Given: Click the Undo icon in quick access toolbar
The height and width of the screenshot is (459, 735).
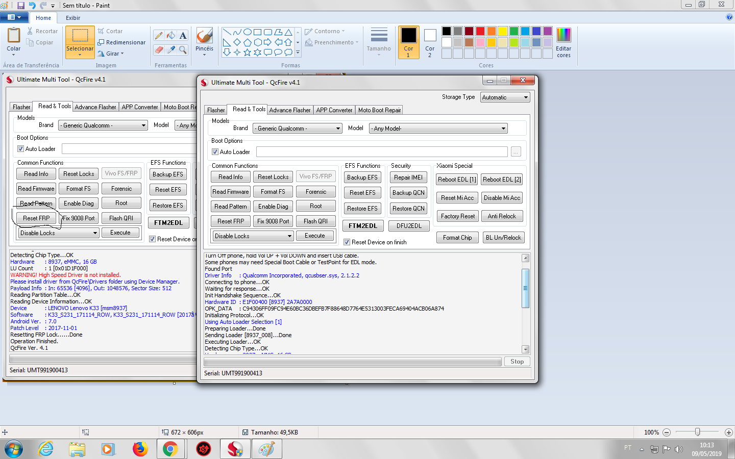Looking at the screenshot, I should pyautogui.click(x=32, y=5).
